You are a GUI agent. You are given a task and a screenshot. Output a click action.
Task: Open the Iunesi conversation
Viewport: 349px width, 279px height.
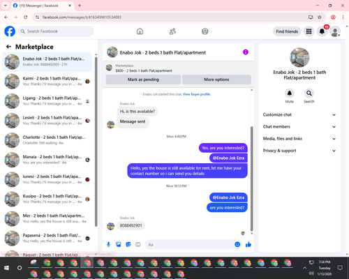coord(47,179)
